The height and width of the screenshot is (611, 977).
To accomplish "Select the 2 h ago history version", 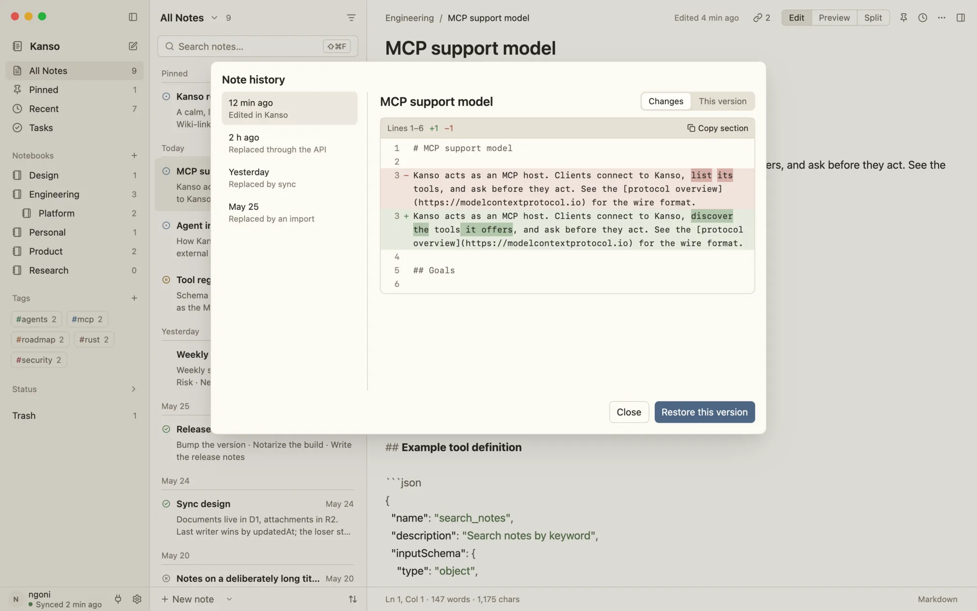I will click(x=289, y=143).
